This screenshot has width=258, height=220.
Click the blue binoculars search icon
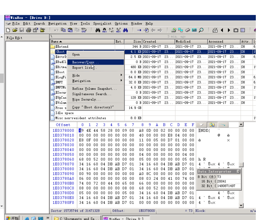tap(126, 30)
